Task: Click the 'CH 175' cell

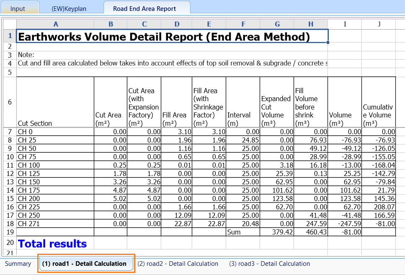Action: pos(55,190)
